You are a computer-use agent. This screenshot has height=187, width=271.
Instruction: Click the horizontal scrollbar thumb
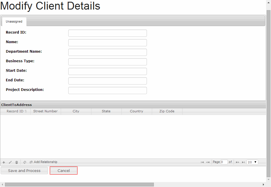79,185
